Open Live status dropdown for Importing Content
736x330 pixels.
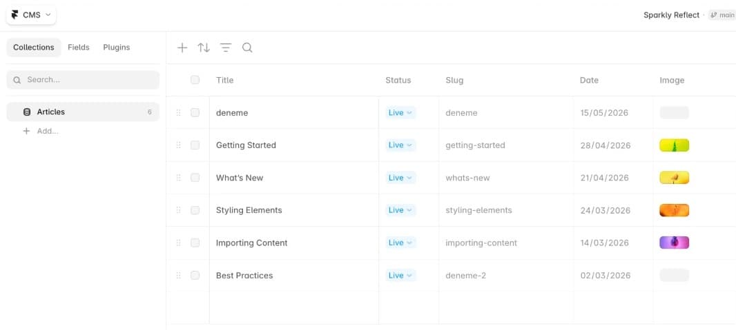[x=400, y=243]
